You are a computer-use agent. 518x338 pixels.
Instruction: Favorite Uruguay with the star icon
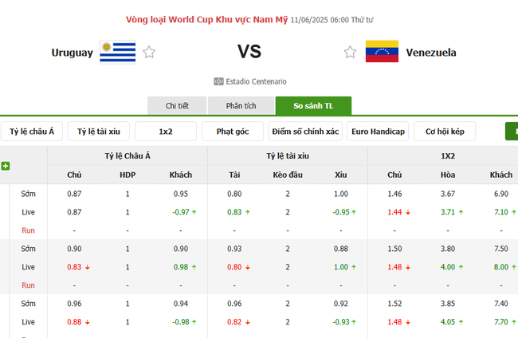pyautogui.click(x=149, y=53)
